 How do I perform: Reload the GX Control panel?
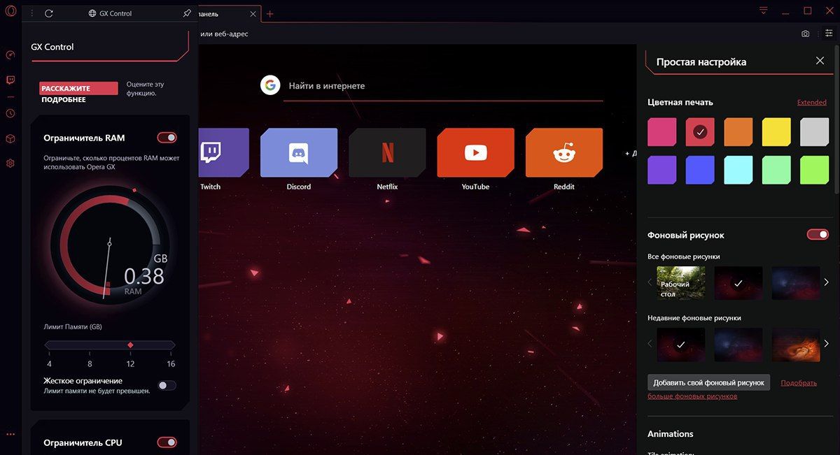click(49, 13)
